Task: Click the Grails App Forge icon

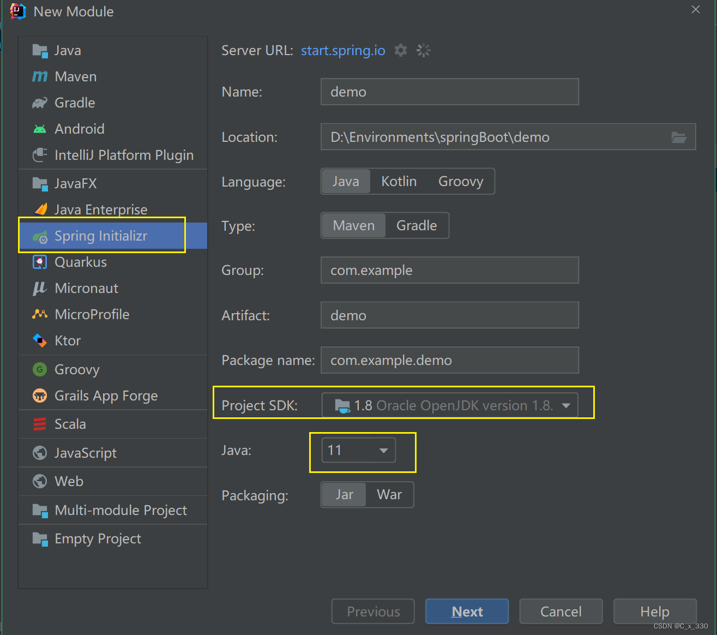Action: (x=40, y=396)
